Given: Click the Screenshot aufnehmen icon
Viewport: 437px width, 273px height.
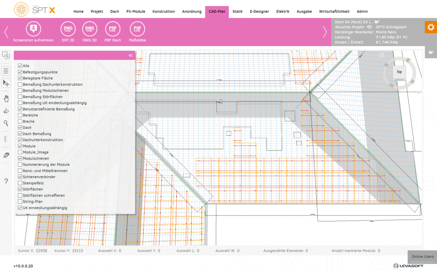Looking at the screenshot, I should [33, 29].
